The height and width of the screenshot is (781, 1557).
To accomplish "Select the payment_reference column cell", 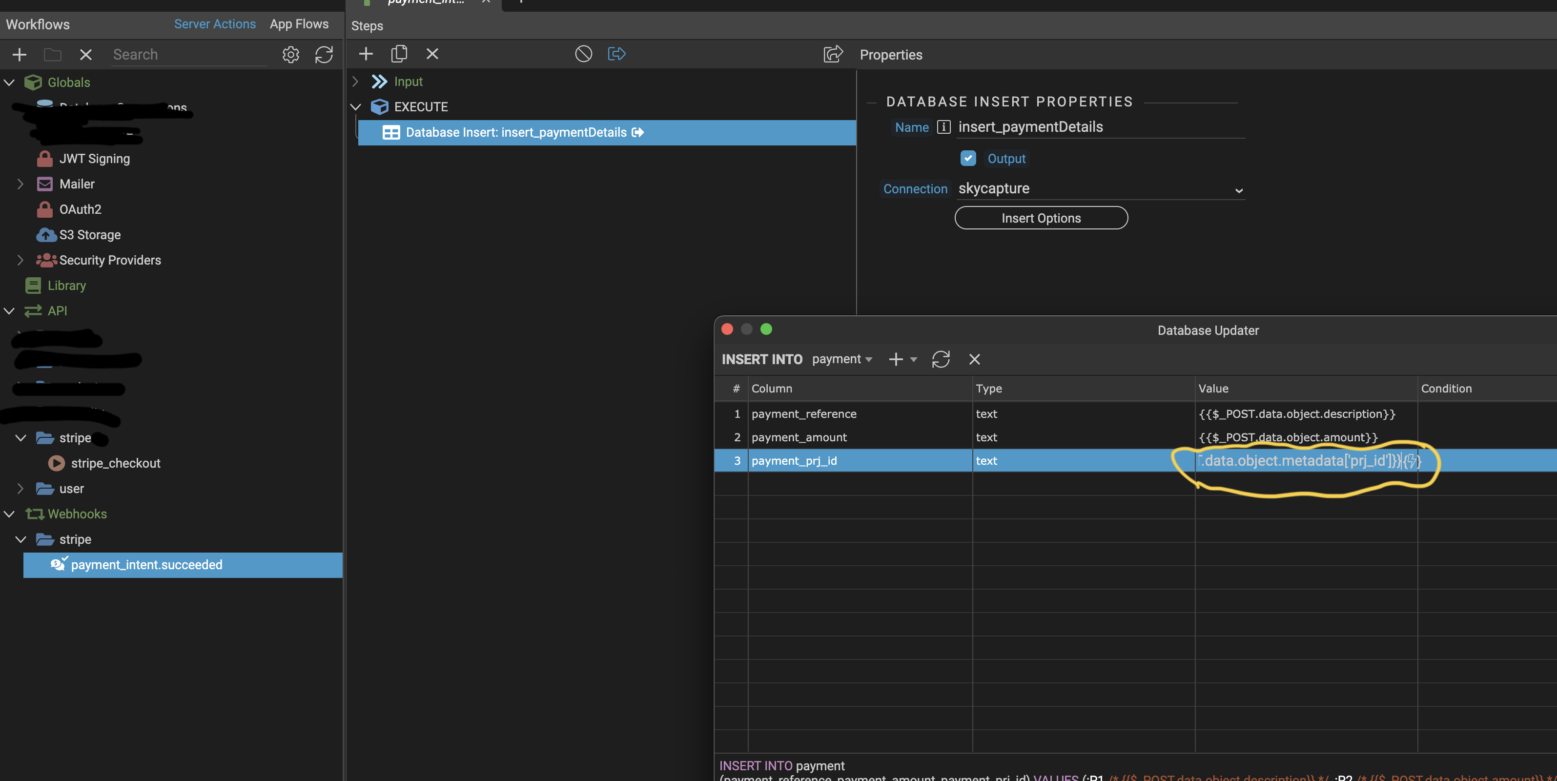I will [860, 414].
